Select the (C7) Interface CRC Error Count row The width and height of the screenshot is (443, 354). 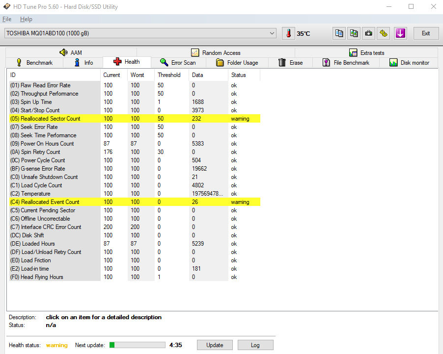click(135, 227)
